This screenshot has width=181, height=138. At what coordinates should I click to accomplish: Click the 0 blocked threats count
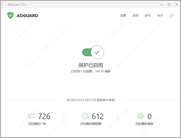tap(149, 116)
